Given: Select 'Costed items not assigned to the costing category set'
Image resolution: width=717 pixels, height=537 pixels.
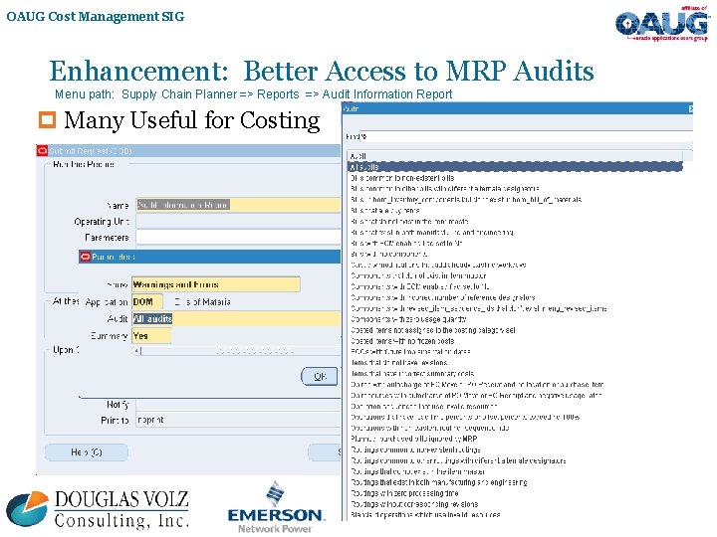Looking at the screenshot, I should (x=433, y=330).
